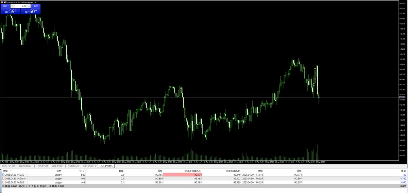Decrease lot volume with the left arrow
This screenshot has width=408, height=193.
point(13,6)
